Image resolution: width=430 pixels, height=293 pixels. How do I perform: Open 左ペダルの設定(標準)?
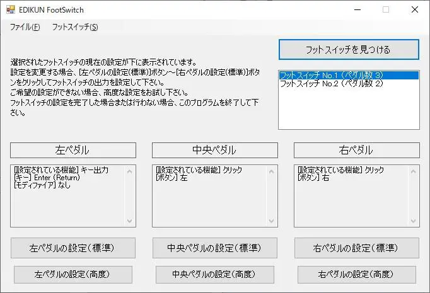coord(73,248)
